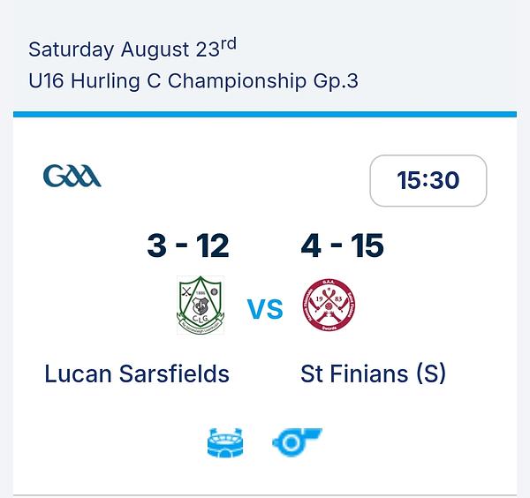Viewport: 530px width, 498px height.
Task: Open Lucan Sarsfields team name
Action: pos(137,374)
